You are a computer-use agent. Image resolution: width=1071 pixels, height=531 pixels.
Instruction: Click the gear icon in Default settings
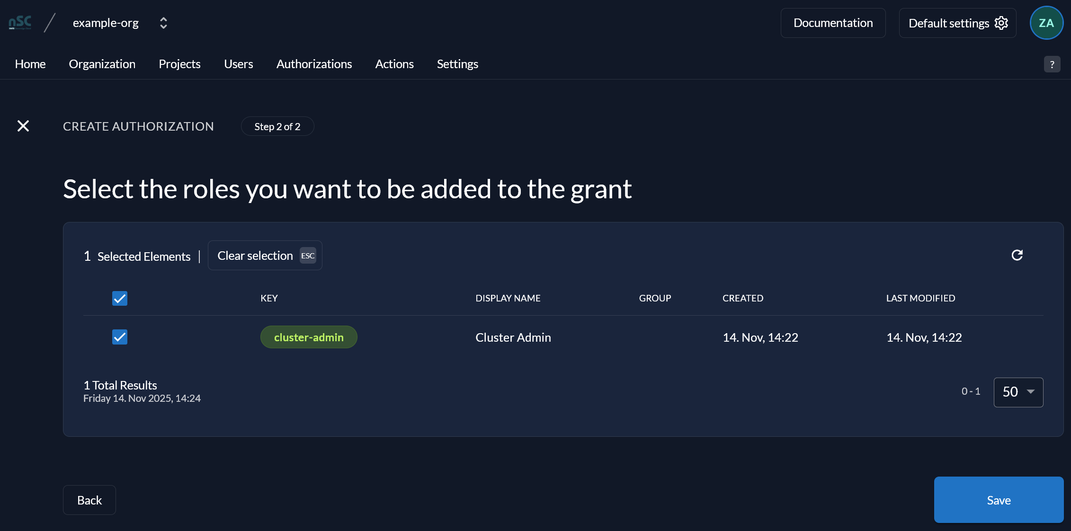[x=1001, y=23]
